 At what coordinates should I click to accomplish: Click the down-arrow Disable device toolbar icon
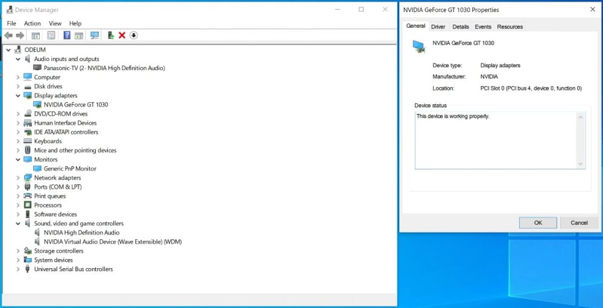click(133, 36)
